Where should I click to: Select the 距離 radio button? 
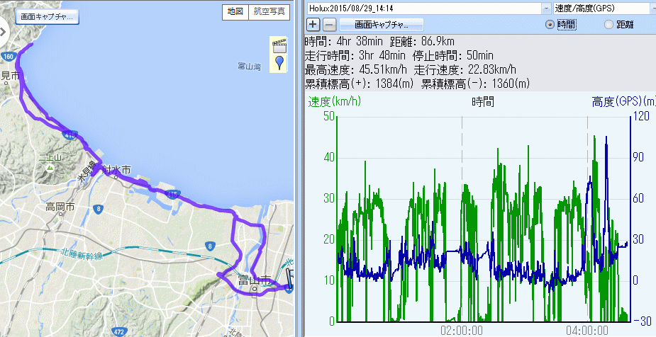608,24
